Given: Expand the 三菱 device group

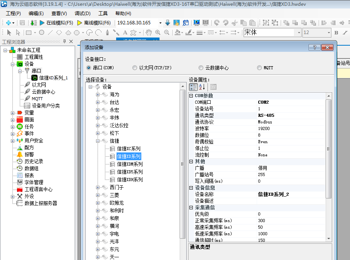Looking at the screenshot, I should [98, 195].
